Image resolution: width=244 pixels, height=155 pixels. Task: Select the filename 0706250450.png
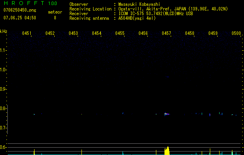(x=20, y=10)
